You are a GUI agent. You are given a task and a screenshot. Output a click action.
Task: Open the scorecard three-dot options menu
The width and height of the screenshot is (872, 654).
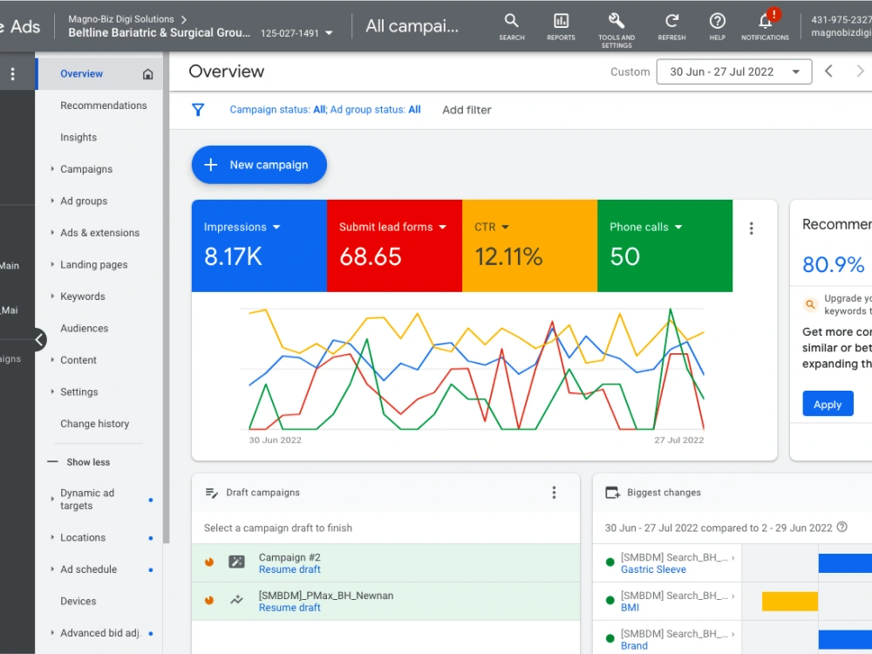coord(751,228)
